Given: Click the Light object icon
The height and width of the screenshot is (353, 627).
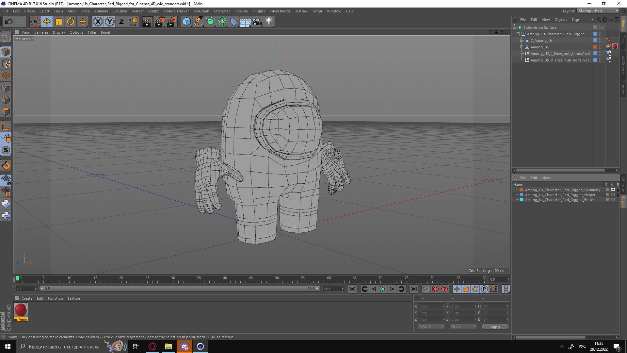Looking at the screenshot, I should [269, 22].
